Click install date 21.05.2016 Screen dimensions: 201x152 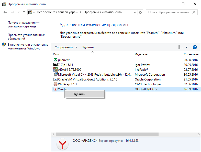tap(191, 79)
